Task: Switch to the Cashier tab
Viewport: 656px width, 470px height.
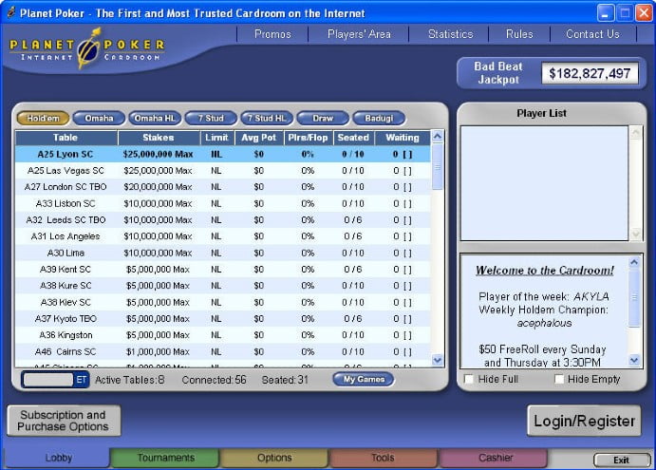Action: click(x=495, y=458)
